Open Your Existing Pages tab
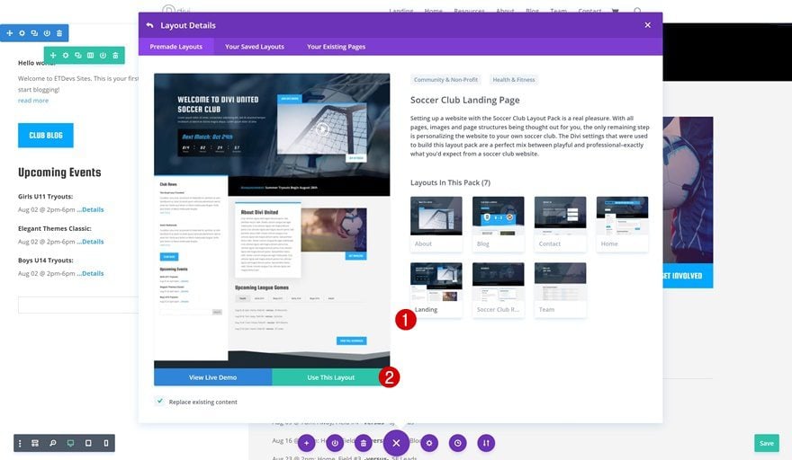The image size is (792, 460). pyautogui.click(x=336, y=47)
